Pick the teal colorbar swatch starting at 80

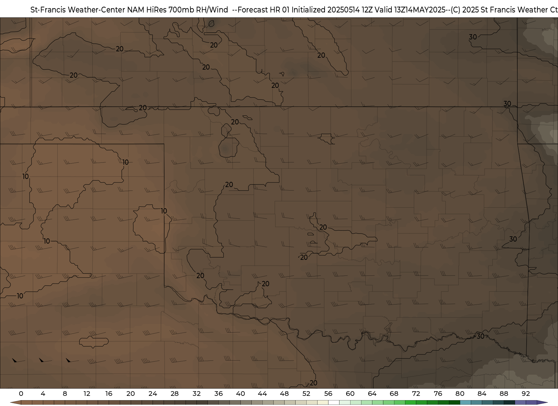(x=465, y=403)
